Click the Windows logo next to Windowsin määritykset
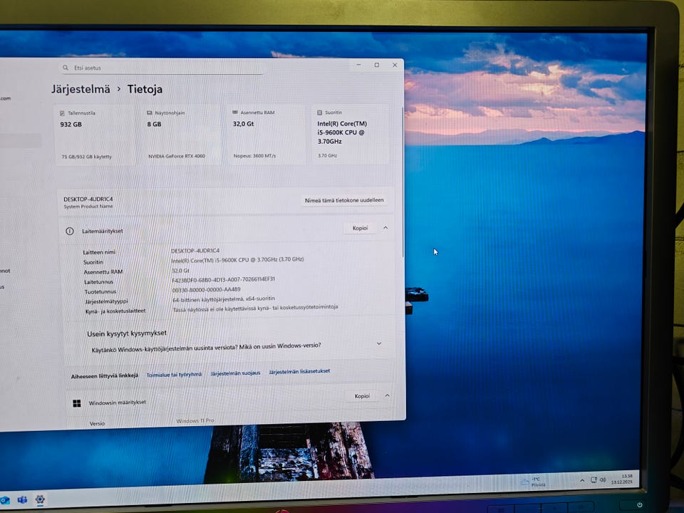This screenshot has height=513, width=684. (x=77, y=403)
